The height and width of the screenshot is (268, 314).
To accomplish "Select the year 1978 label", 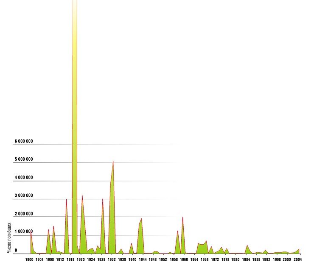I will click(225, 260).
